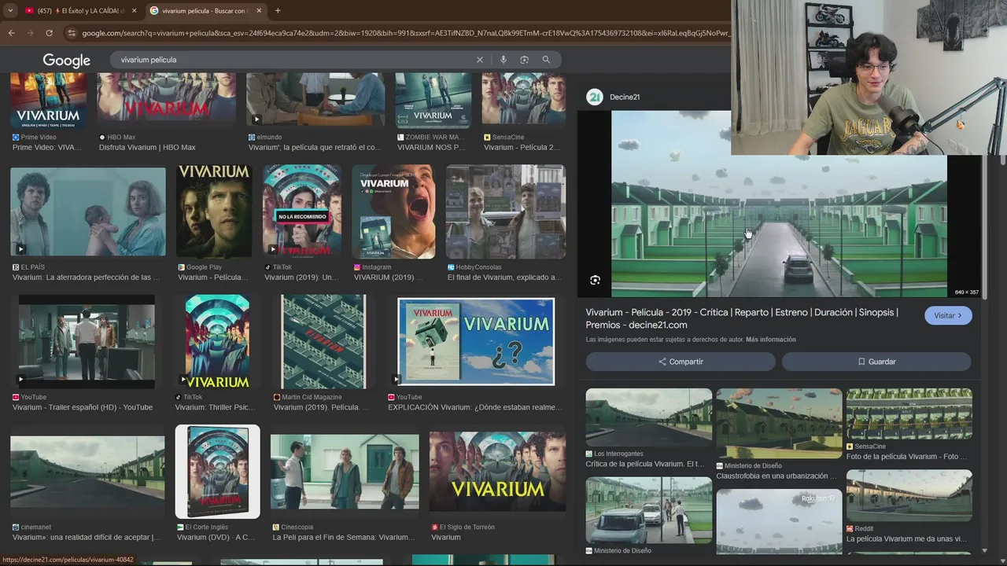Open EL PAÍS baby scene thumbnail

(x=88, y=211)
